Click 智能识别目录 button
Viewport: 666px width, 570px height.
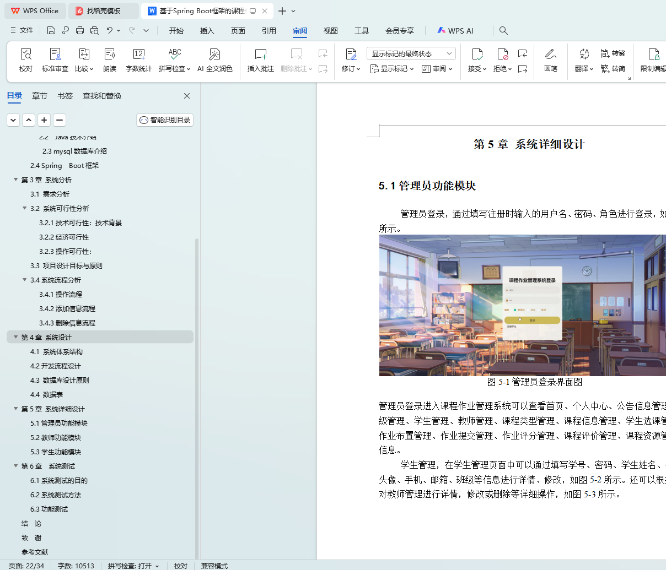click(x=165, y=120)
